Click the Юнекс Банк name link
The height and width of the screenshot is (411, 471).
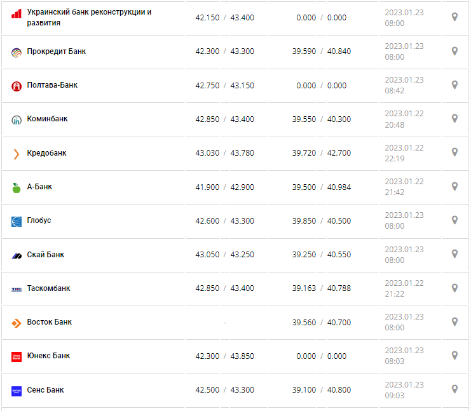coord(48,356)
